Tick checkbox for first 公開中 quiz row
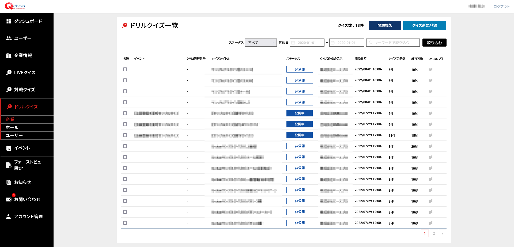 pos(125,113)
